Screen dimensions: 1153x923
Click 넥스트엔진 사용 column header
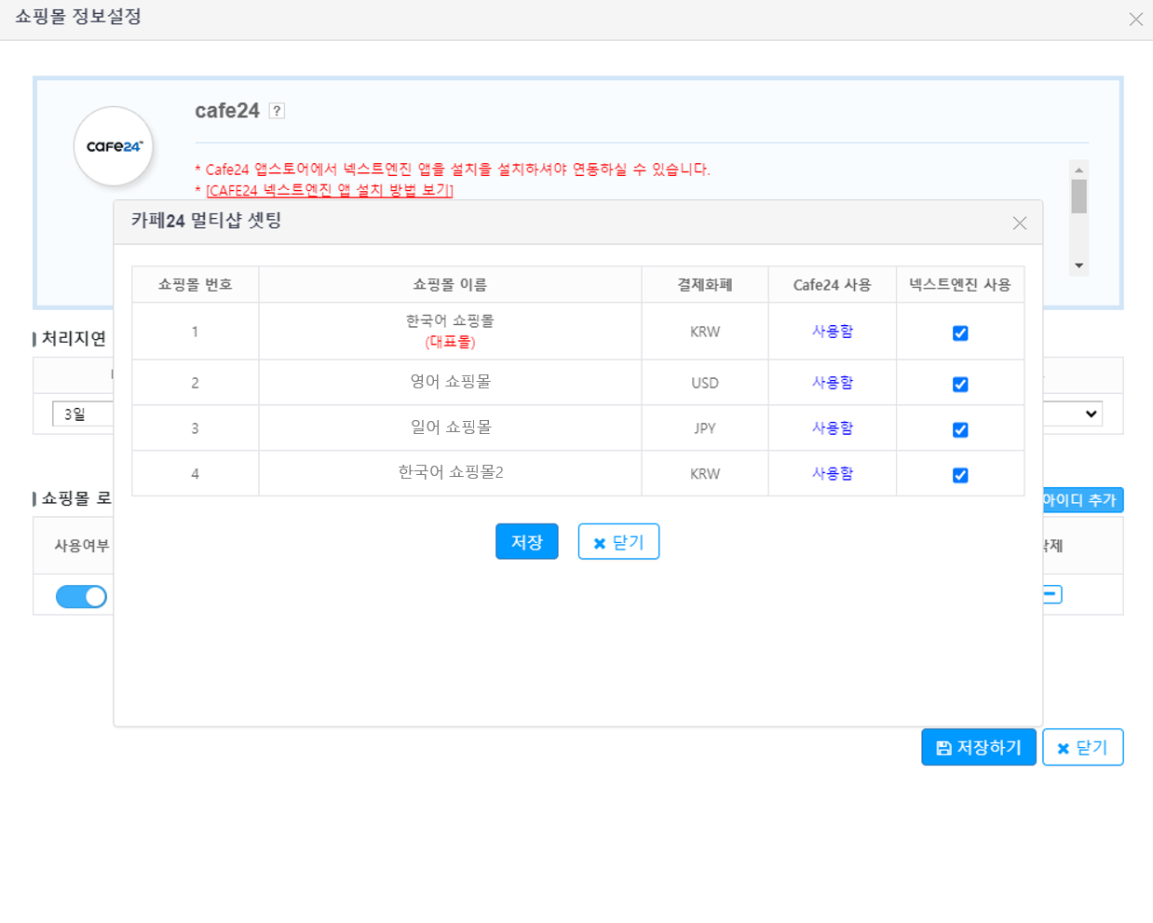(960, 285)
